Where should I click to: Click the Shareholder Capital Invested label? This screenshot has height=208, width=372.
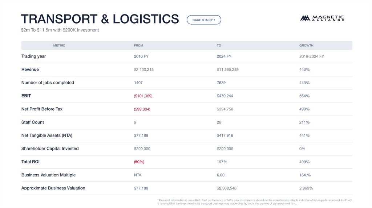[x=50, y=149]
